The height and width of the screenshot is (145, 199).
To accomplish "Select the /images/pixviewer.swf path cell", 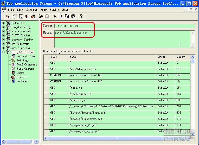I will [x=112, y=120].
